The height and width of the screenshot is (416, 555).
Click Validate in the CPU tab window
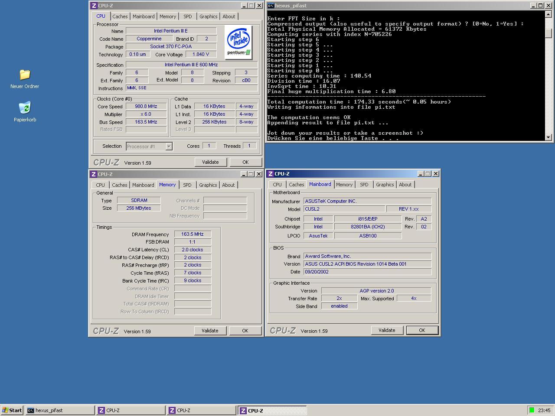coord(210,162)
